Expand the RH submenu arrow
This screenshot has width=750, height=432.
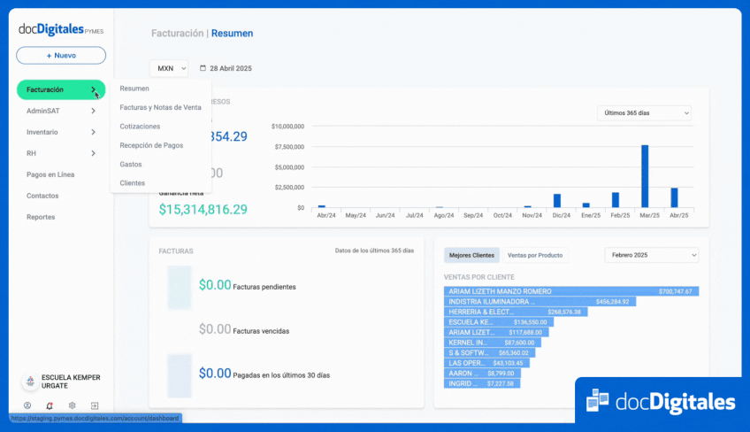pos(93,153)
